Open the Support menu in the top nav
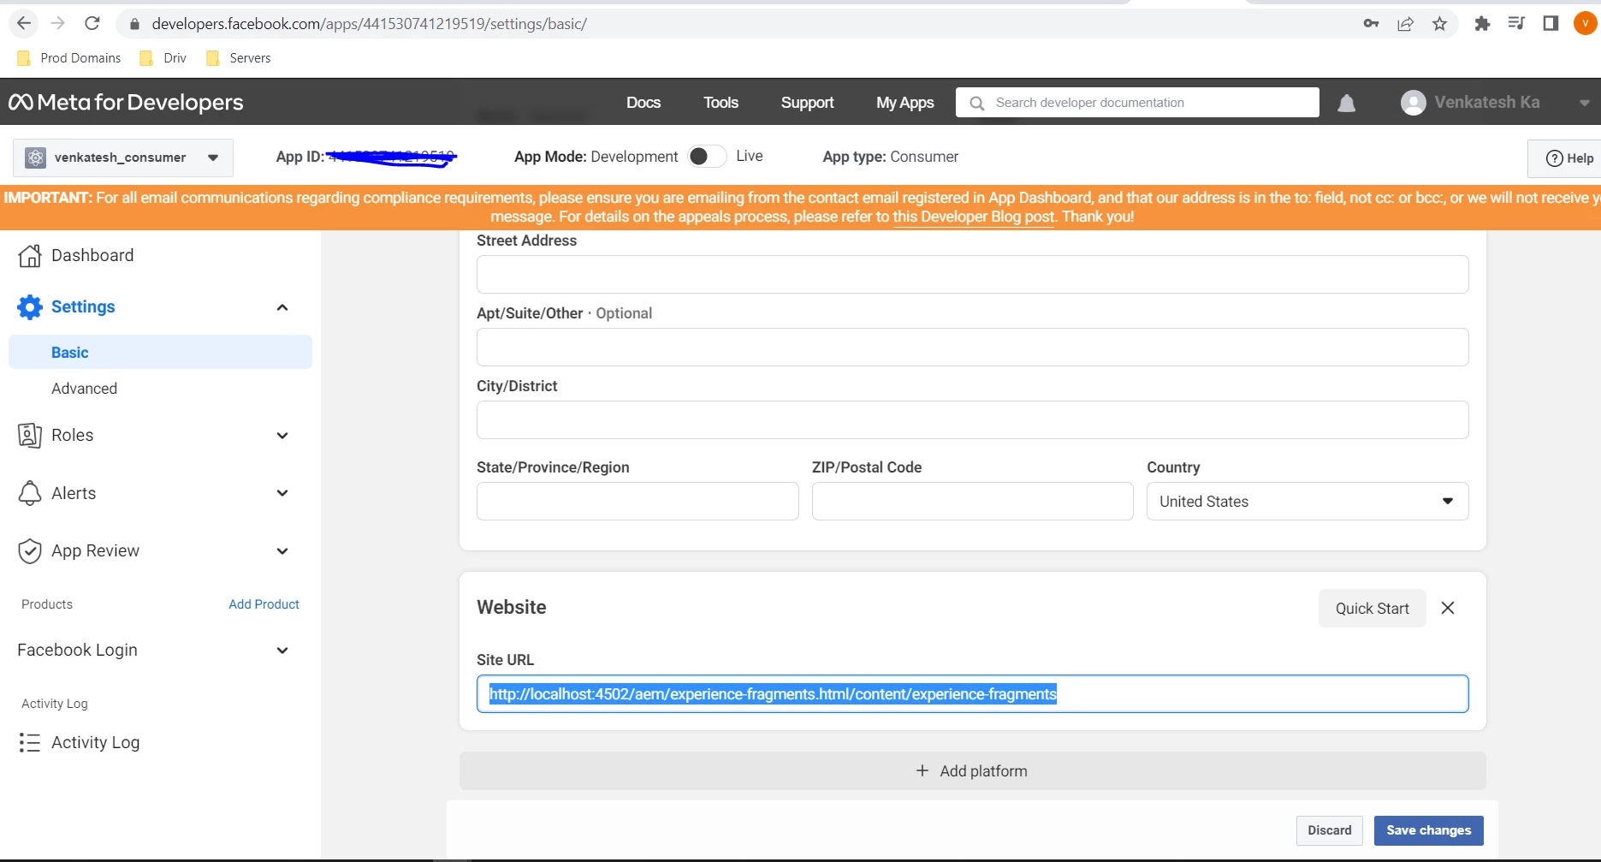The image size is (1601, 862). pos(807,103)
